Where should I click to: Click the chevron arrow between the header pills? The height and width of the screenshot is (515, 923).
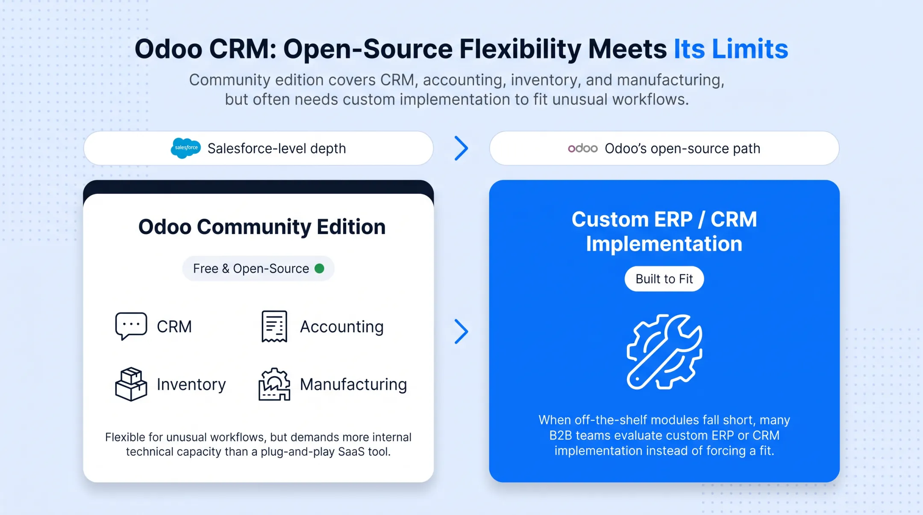click(461, 148)
